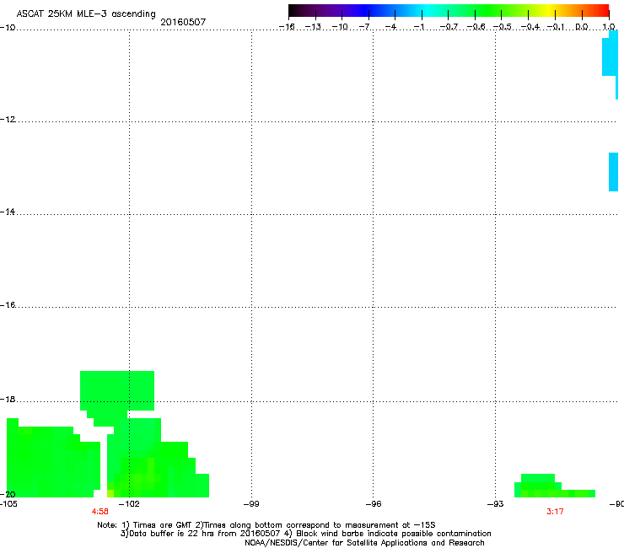Select the -12 latitude axis label
Screen dimensions: 624x548
click(x=8, y=120)
